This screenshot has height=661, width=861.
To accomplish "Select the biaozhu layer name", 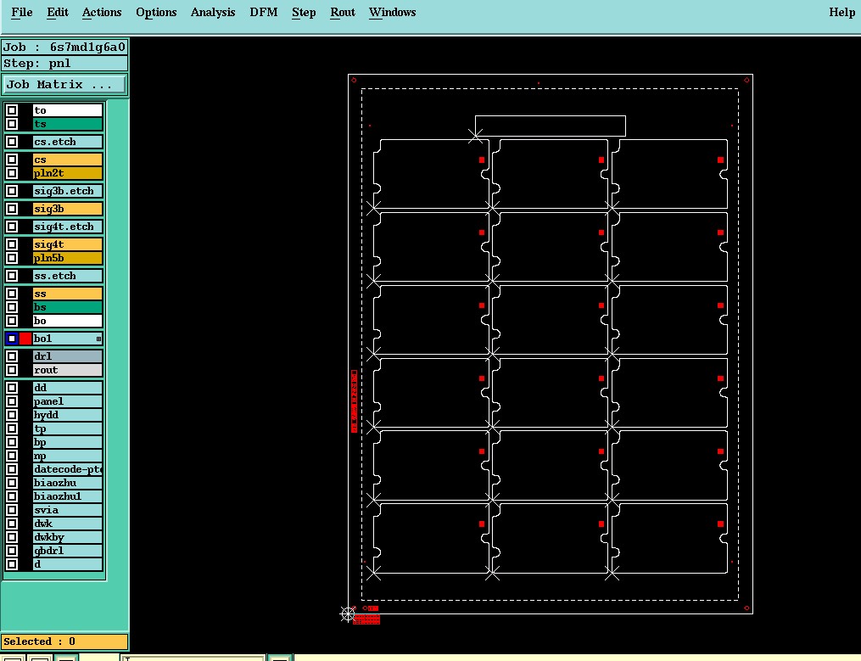I will coord(68,483).
